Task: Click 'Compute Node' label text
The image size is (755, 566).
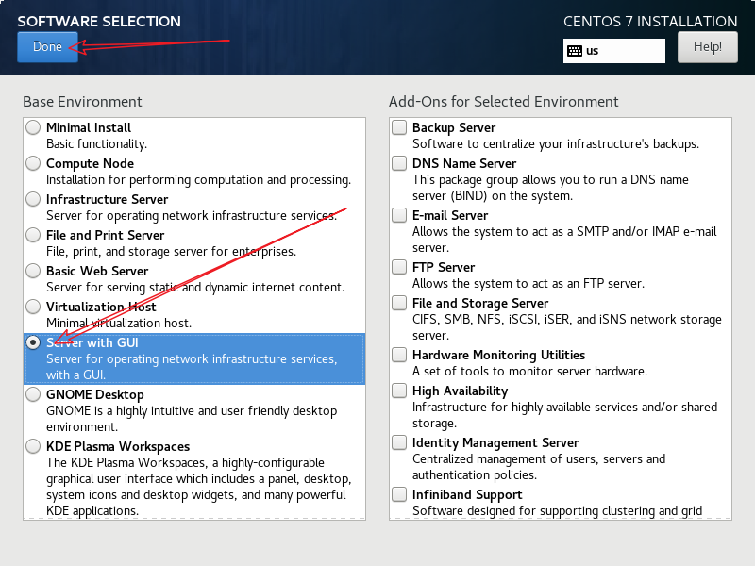Action: click(90, 163)
